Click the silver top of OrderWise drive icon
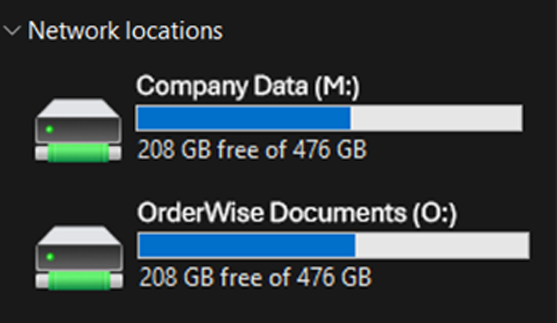The width and height of the screenshot is (557, 323). pyautogui.click(x=79, y=235)
